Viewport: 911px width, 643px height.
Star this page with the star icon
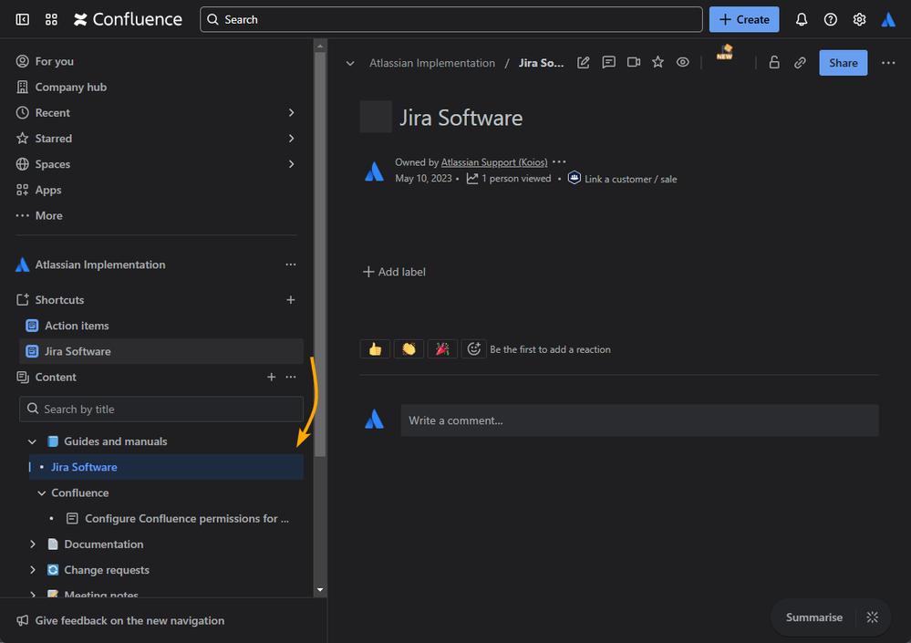657,63
